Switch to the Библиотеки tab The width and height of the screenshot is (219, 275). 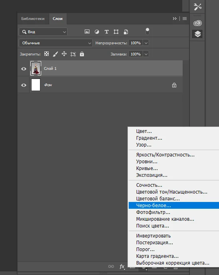point(33,19)
